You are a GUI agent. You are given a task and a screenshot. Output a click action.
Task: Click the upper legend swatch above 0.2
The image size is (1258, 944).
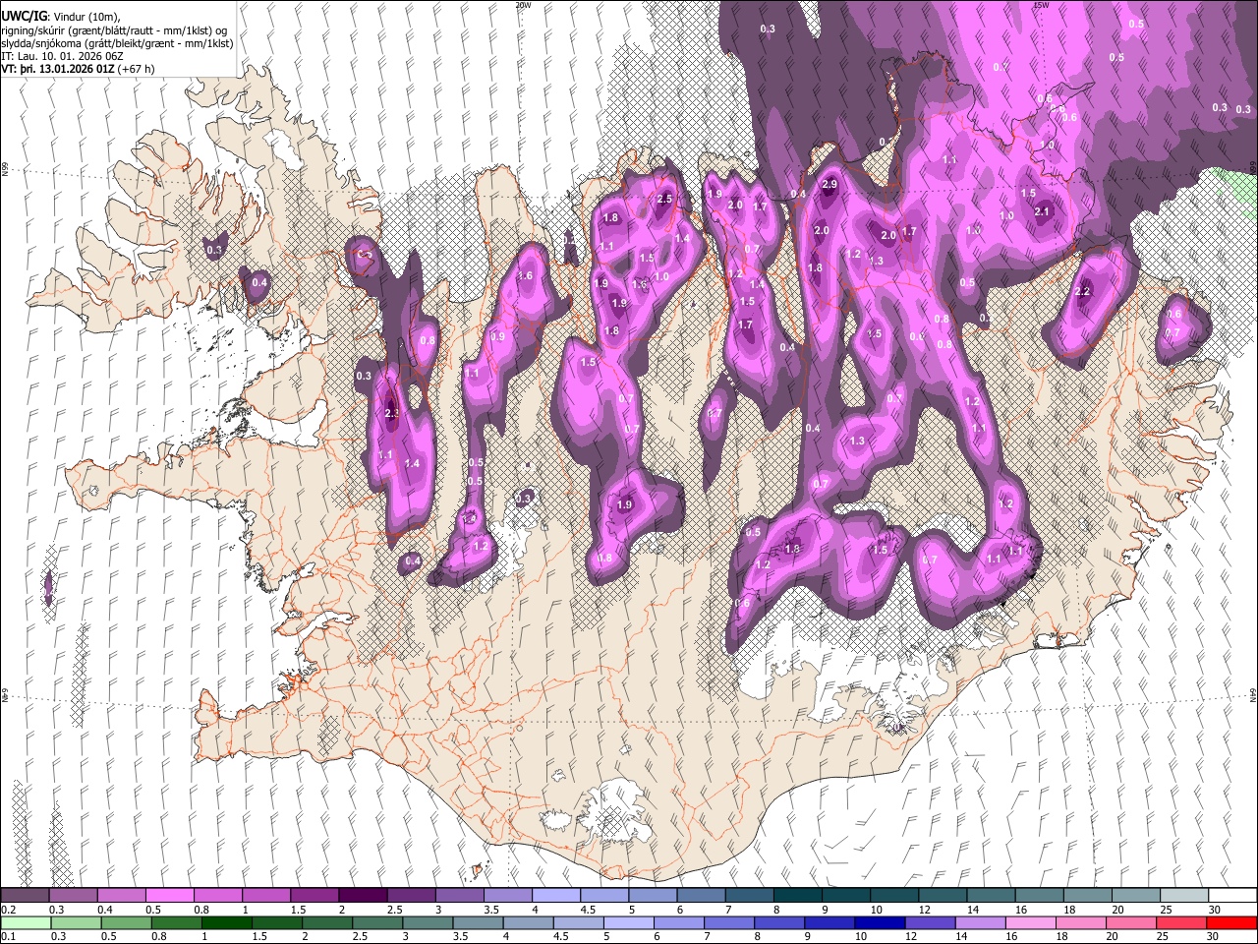click(25, 896)
